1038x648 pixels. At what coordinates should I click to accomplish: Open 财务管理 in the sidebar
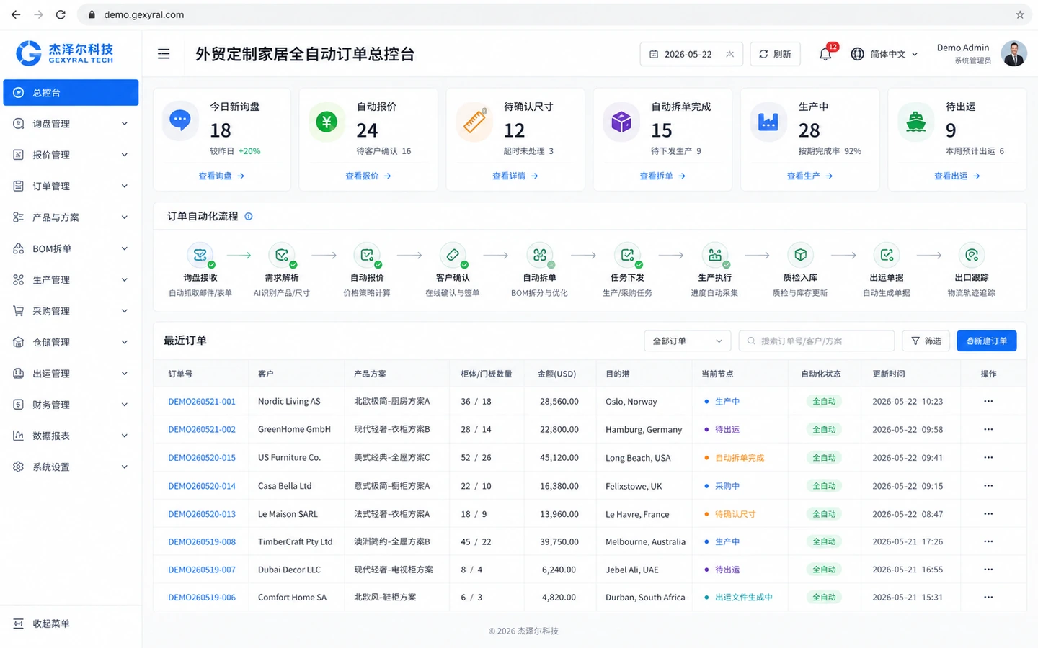(x=71, y=405)
